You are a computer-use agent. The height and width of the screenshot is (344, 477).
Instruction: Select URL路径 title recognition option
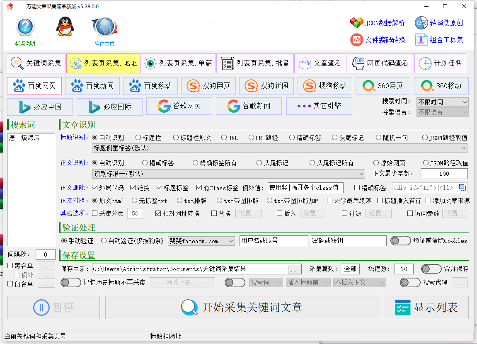tap(263, 138)
